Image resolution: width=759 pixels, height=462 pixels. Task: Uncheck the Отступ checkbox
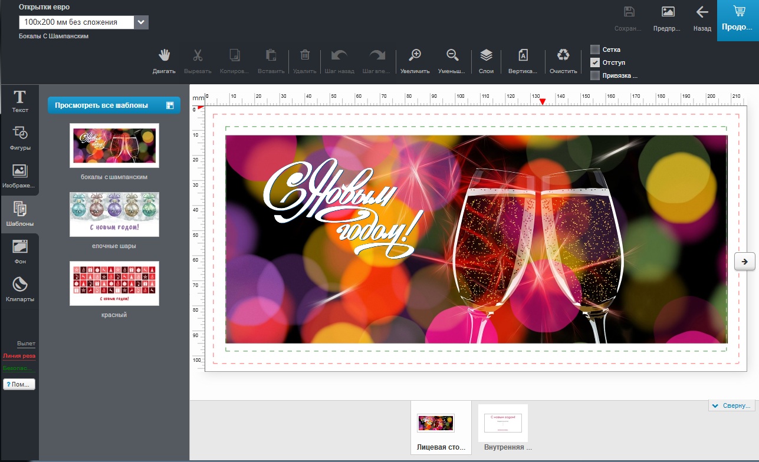tap(595, 62)
